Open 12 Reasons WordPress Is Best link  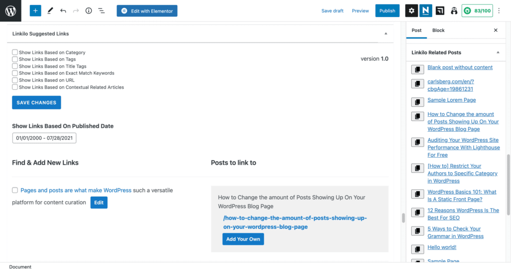point(463,214)
